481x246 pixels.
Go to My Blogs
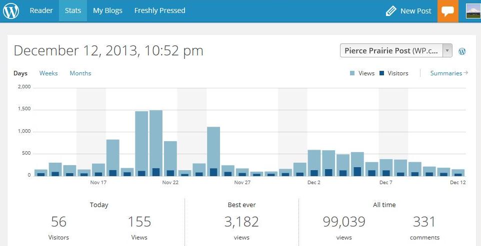[107, 10]
